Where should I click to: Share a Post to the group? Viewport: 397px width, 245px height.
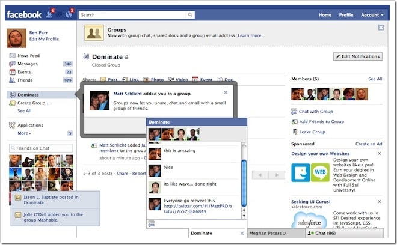[x=109, y=80]
